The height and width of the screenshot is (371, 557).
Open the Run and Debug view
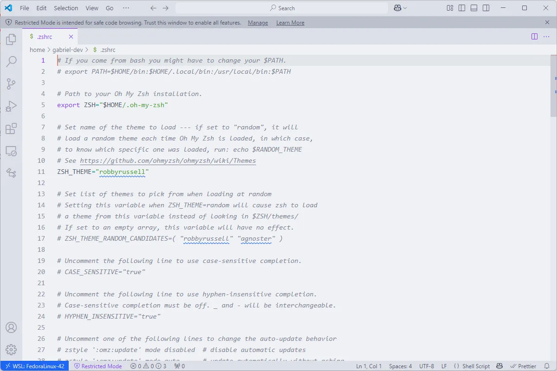tap(11, 106)
